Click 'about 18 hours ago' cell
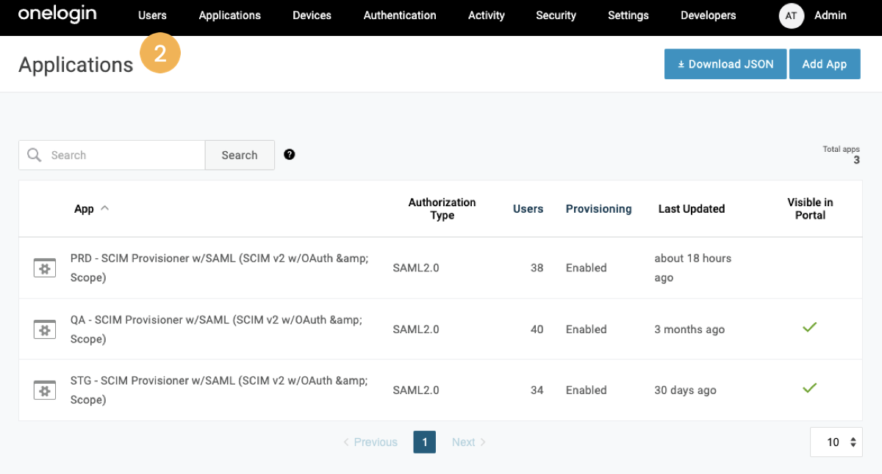 (x=693, y=268)
